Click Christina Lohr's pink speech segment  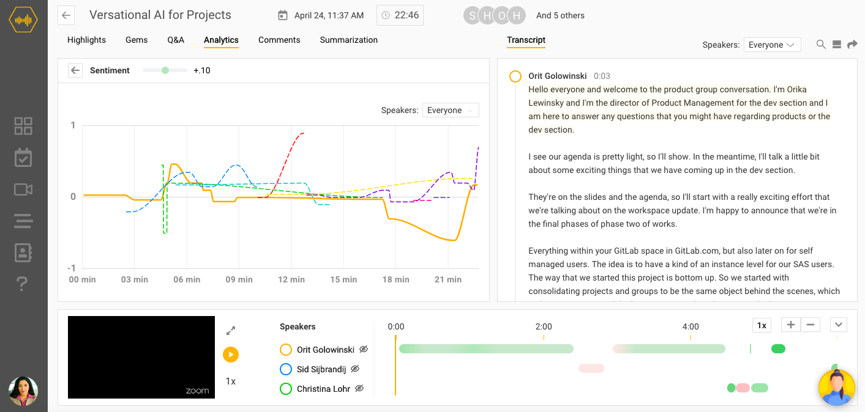click(743, 388)
